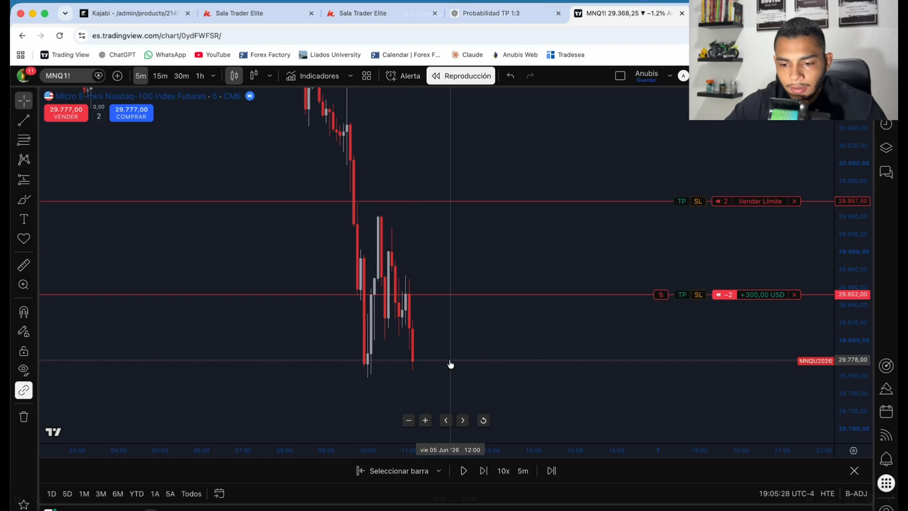This screenshot has height=511, width=908.
Task: Expand the Seleccionar barra dropdown
Action: pyautogui.click(x=439, y=471)
